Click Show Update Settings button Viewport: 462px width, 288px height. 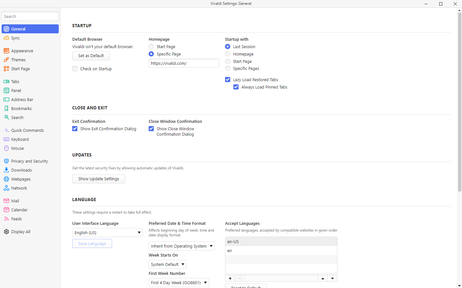tap(99, 179)
